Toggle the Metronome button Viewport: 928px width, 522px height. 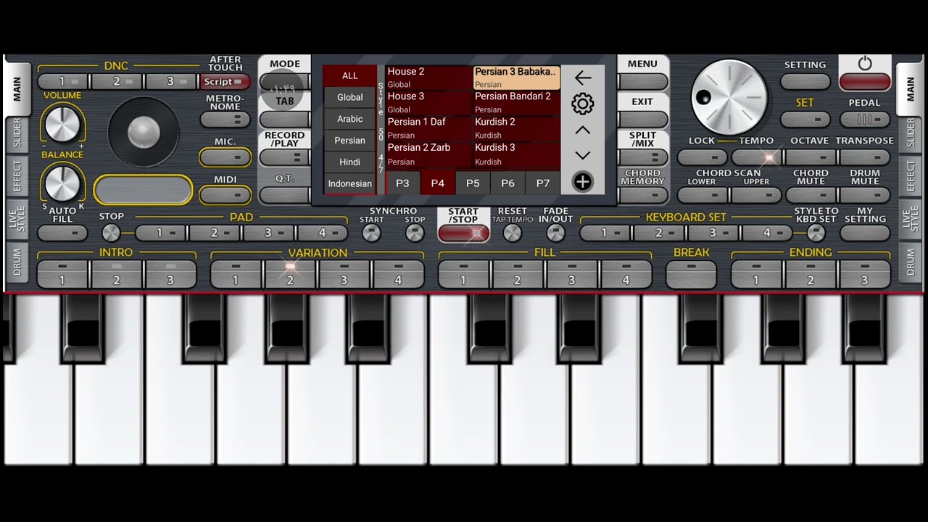coord(225,120)
